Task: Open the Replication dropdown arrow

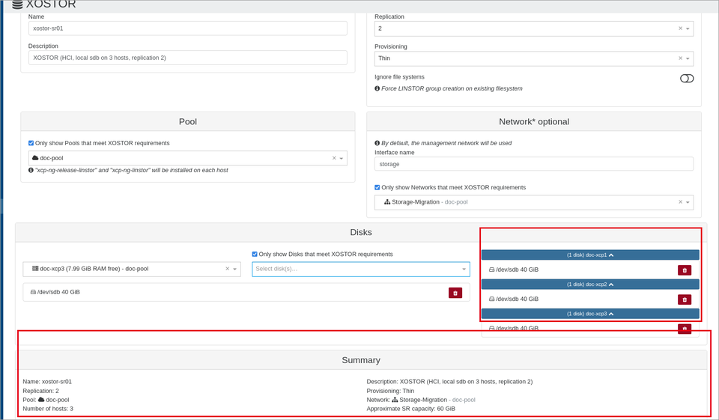Action: point(688,29)
